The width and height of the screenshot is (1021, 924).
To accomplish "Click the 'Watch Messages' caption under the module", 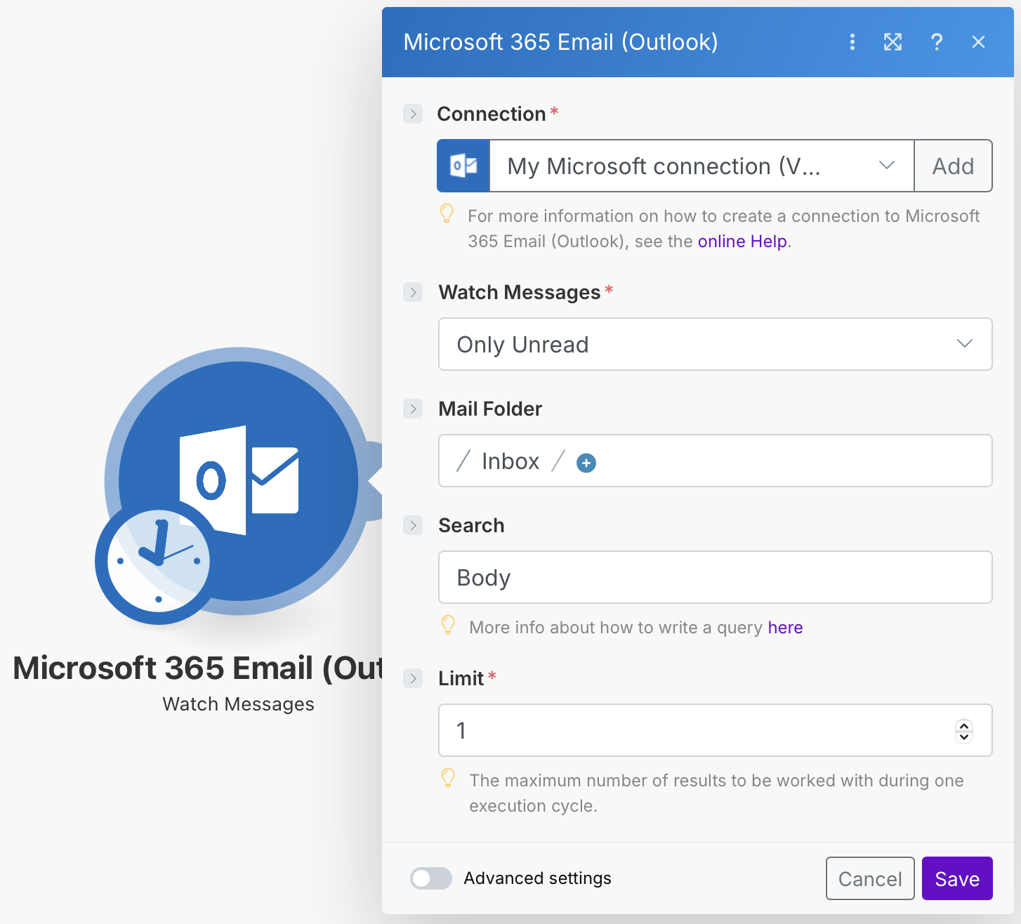I will (x=238, y=704).
